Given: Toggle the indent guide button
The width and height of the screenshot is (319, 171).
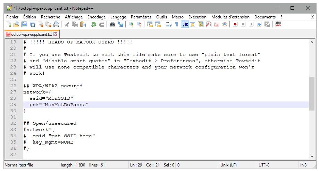Looking at the screenshot, I should (x=185, y=24).
